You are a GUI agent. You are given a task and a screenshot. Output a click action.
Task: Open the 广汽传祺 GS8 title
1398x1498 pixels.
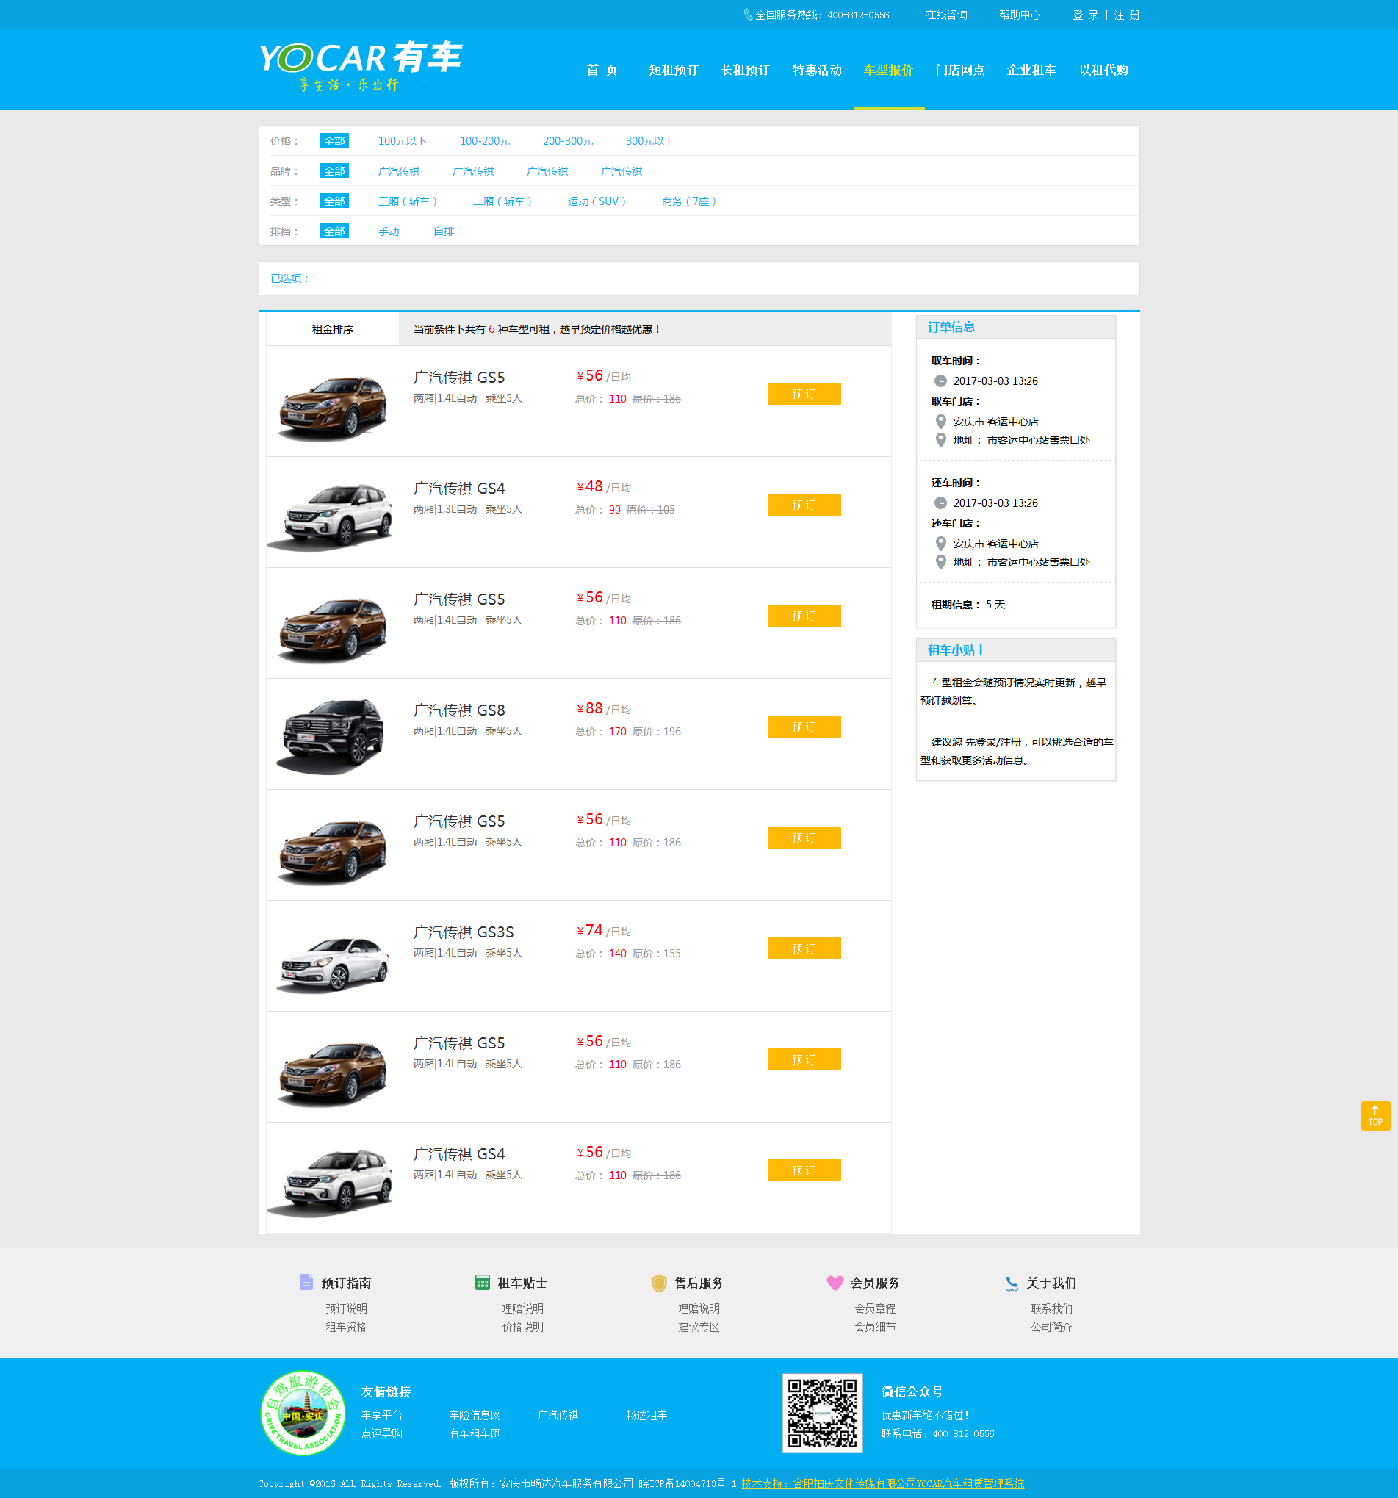(x=459, y=710)
